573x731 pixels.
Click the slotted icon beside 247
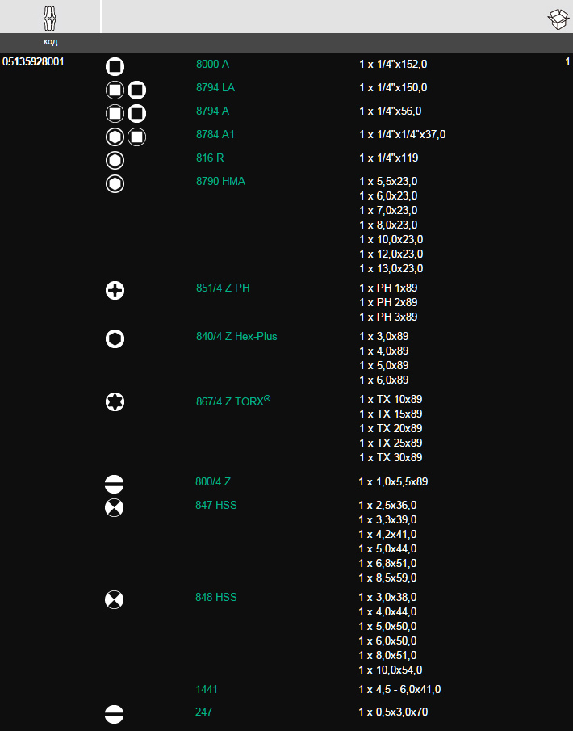coord(114,715)
